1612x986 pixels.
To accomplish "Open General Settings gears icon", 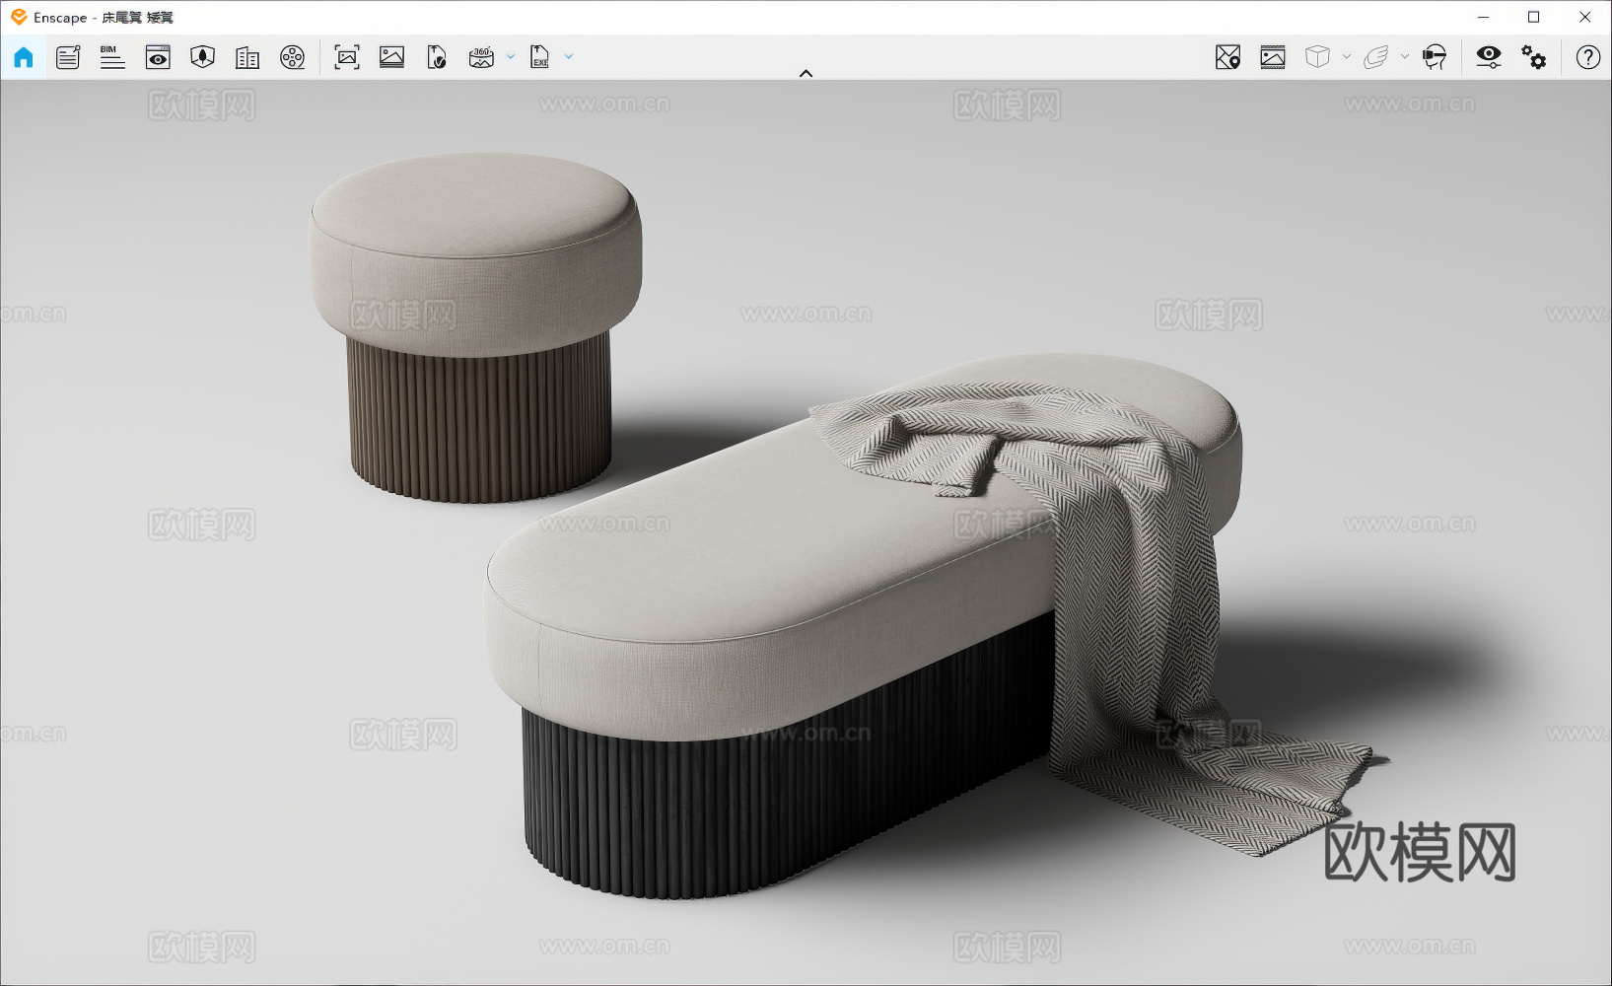I will pos(1533,57).
